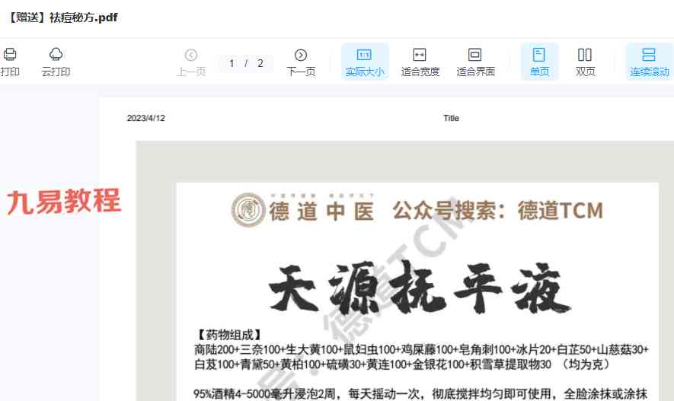Viewport: 674px width, 401px height.
Task: Switch to Single Page (单页) mode
Action: [539, 62]
